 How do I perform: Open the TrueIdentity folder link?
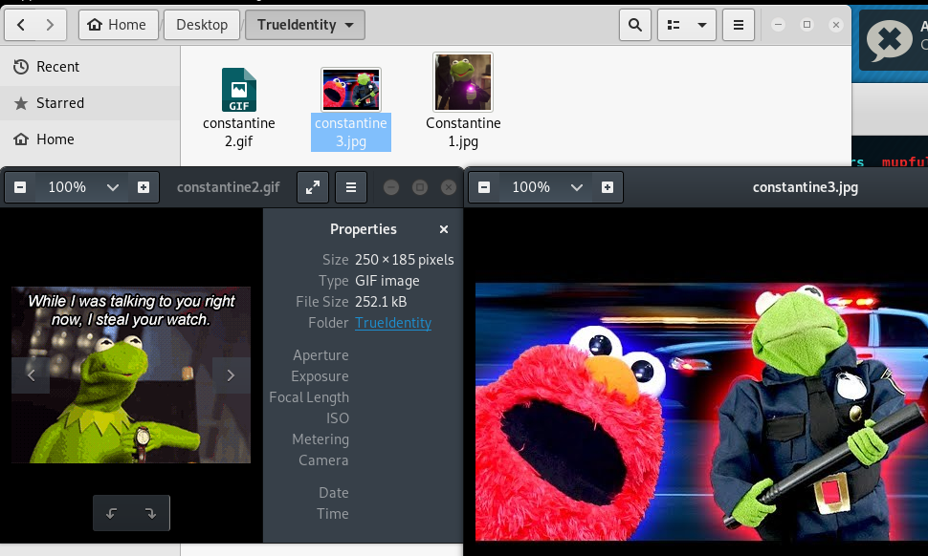(x=393, y=323)
